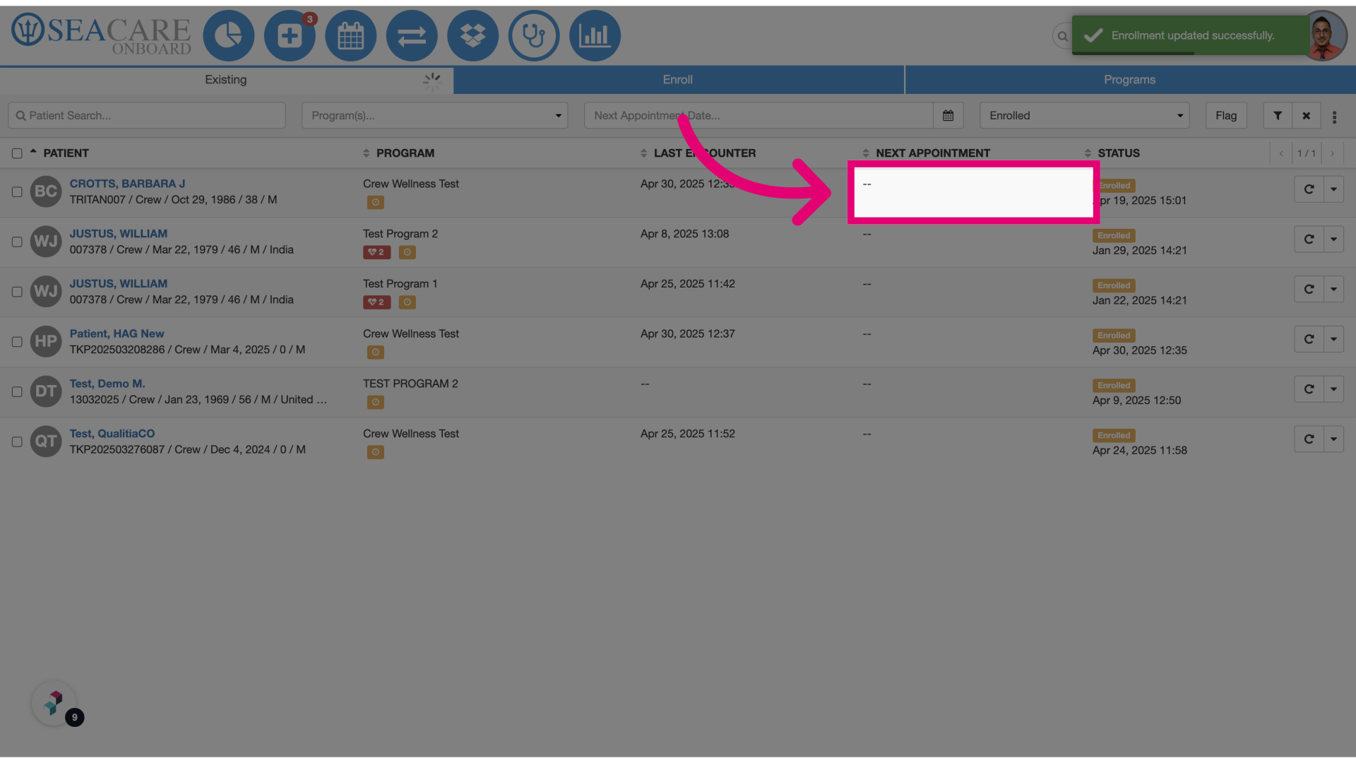
Task: Clear filters with the X icon
Action: click(x=1306, y=115)
